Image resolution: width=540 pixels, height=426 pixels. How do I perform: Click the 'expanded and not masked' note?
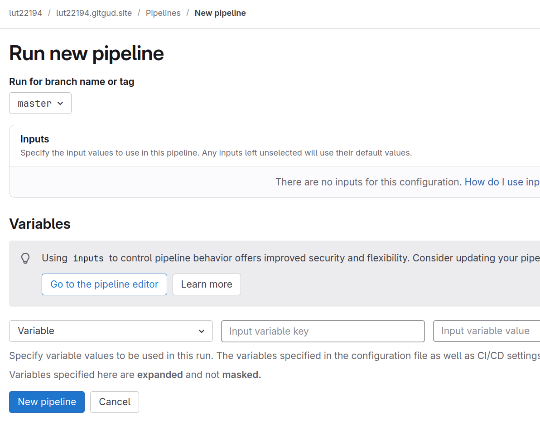135,375
